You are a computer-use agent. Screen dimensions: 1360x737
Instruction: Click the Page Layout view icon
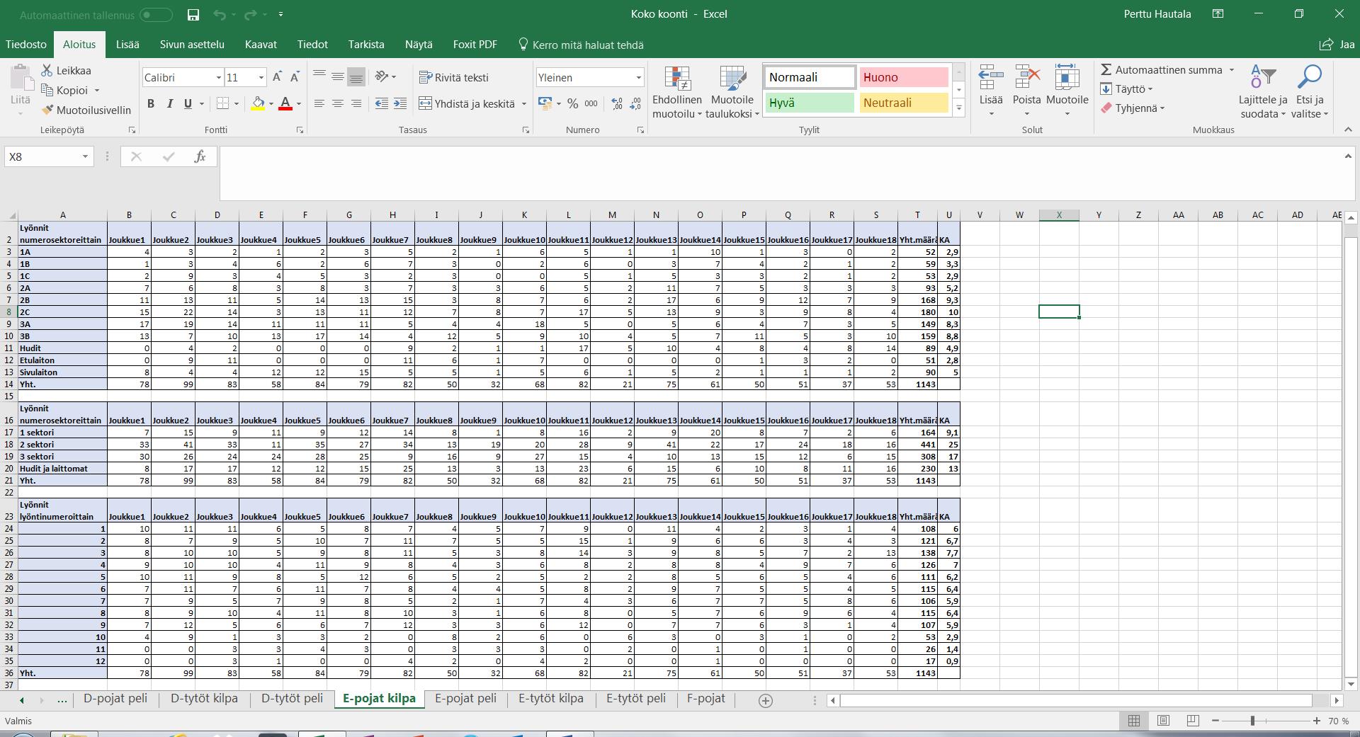tap(1163, 721)
